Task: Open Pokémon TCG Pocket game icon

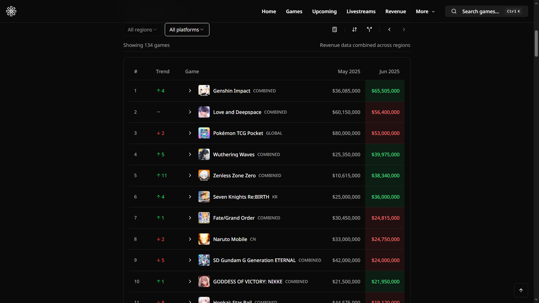Action: pos(204,133)
